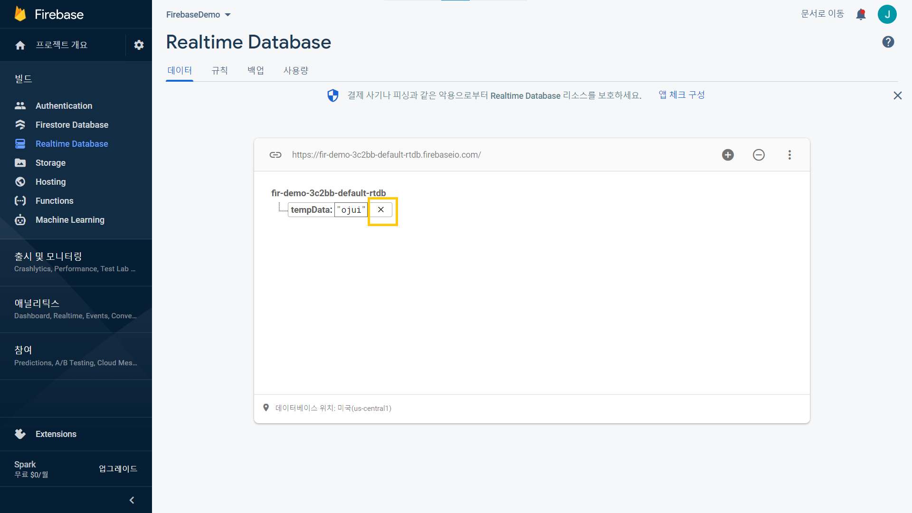
Task: Click the help question mark icon
Action: pyautogui.click(x=888, y=42)
